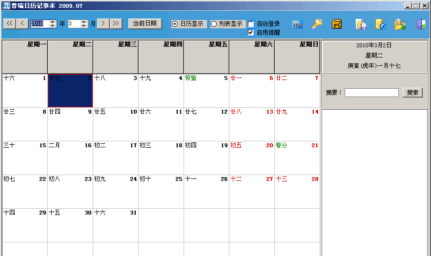This screenshot has width=431, height=256.
Task: Go to previous month with < button
Action: (x=22, y=23)
